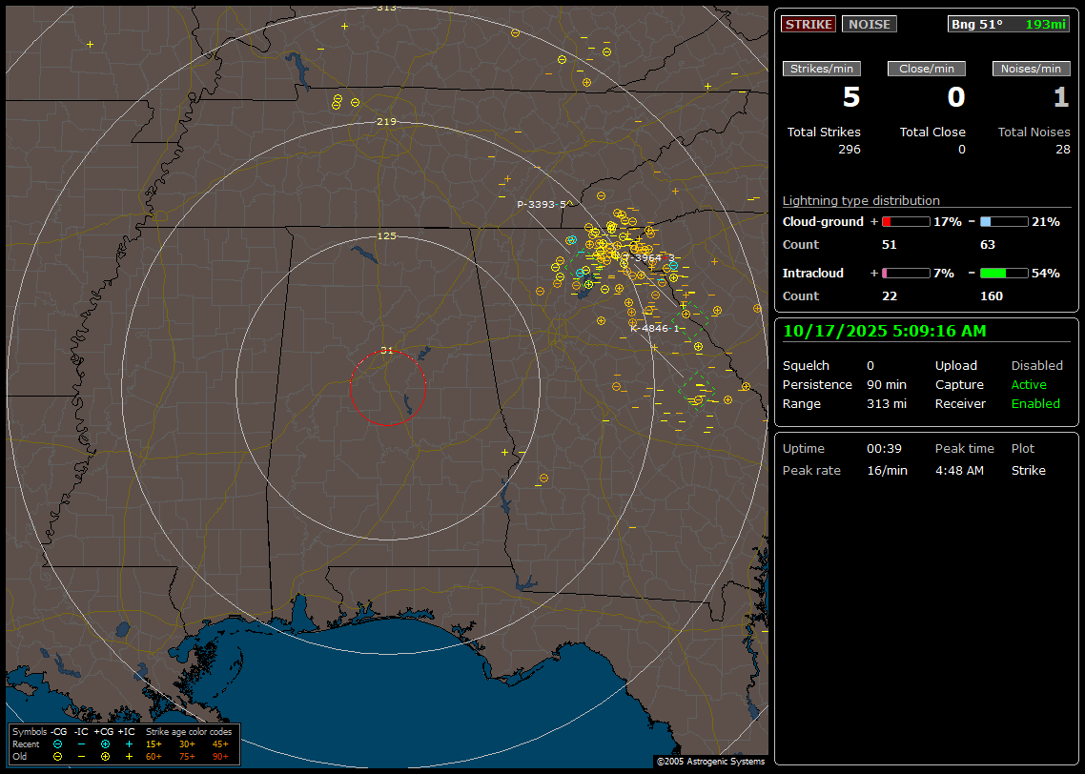Click the 125-mile range ring label
The height and width of the screenshot is (774, 1085).
pos(387,235)
